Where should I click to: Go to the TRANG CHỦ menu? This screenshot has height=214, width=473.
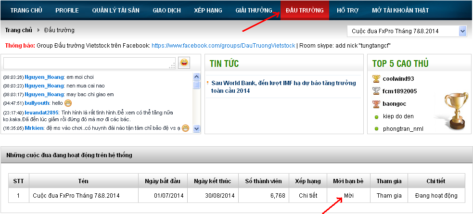tap(26, 10)
